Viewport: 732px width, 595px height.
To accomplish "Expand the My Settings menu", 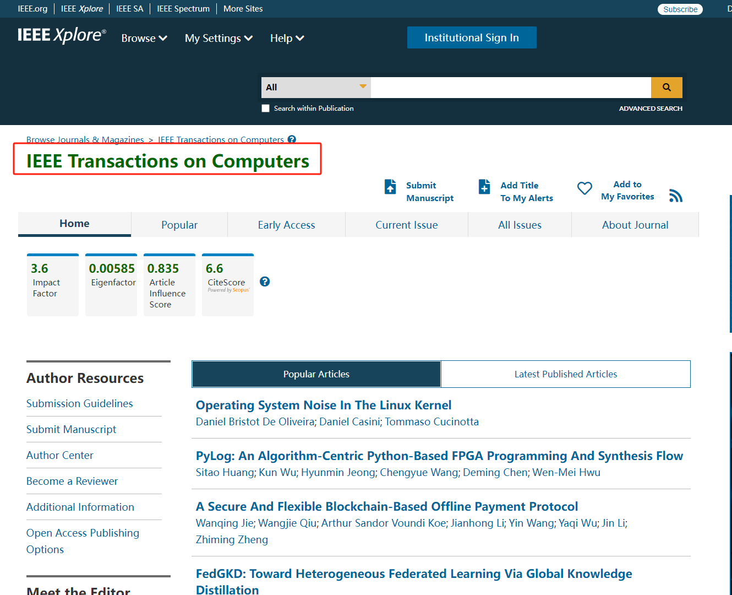I will click(218, 38).
